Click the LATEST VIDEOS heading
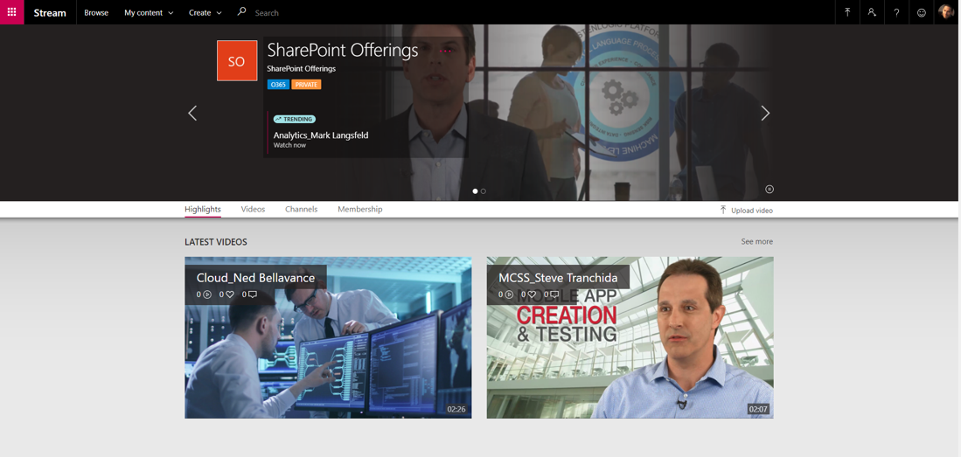 click(216, 242)
